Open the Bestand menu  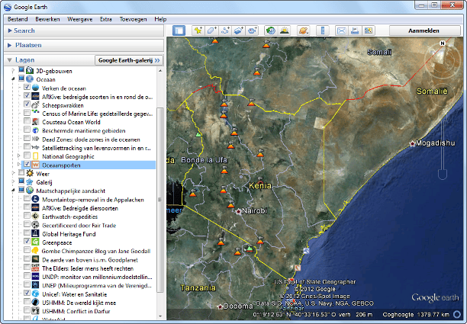(x=18, y=18)
